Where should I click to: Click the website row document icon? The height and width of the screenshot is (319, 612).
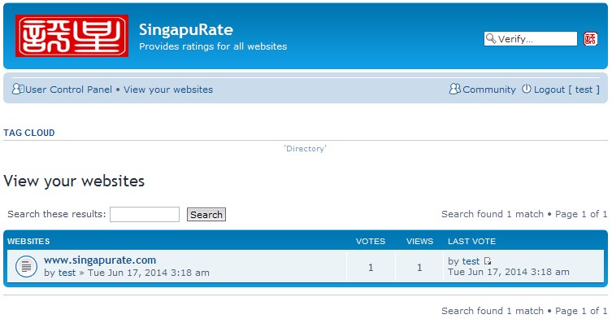click(26, 267)
